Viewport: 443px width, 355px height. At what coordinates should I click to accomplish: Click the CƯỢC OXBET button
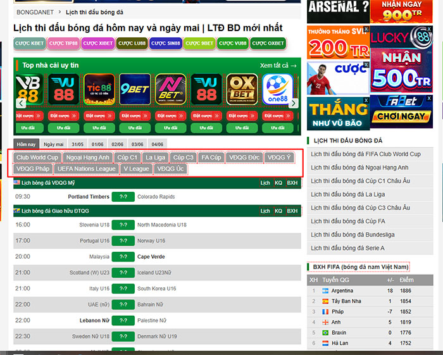pos(268,44)
